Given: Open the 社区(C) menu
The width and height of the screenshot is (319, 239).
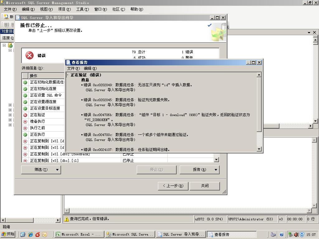Looking at the screenshot, I should click(119, 9).
